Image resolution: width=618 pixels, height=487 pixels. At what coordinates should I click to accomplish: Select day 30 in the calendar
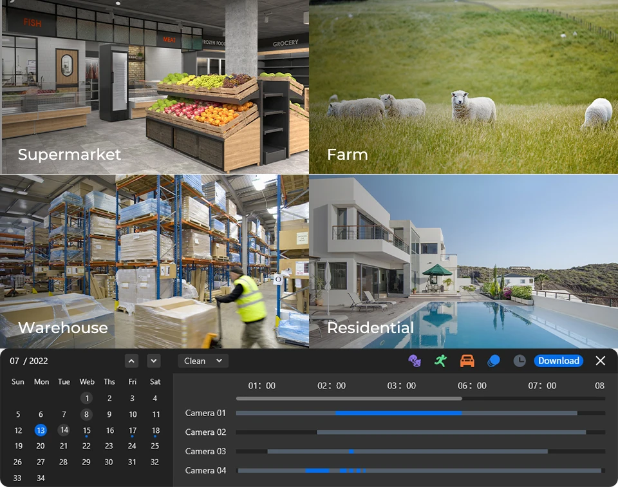click(x=109, y=462)
